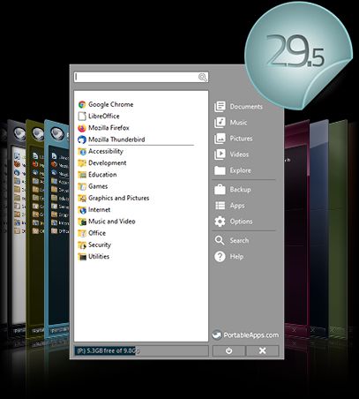Expand the Accessibility category folder
This screenshot has height=399, width=359.
point(101,152)
